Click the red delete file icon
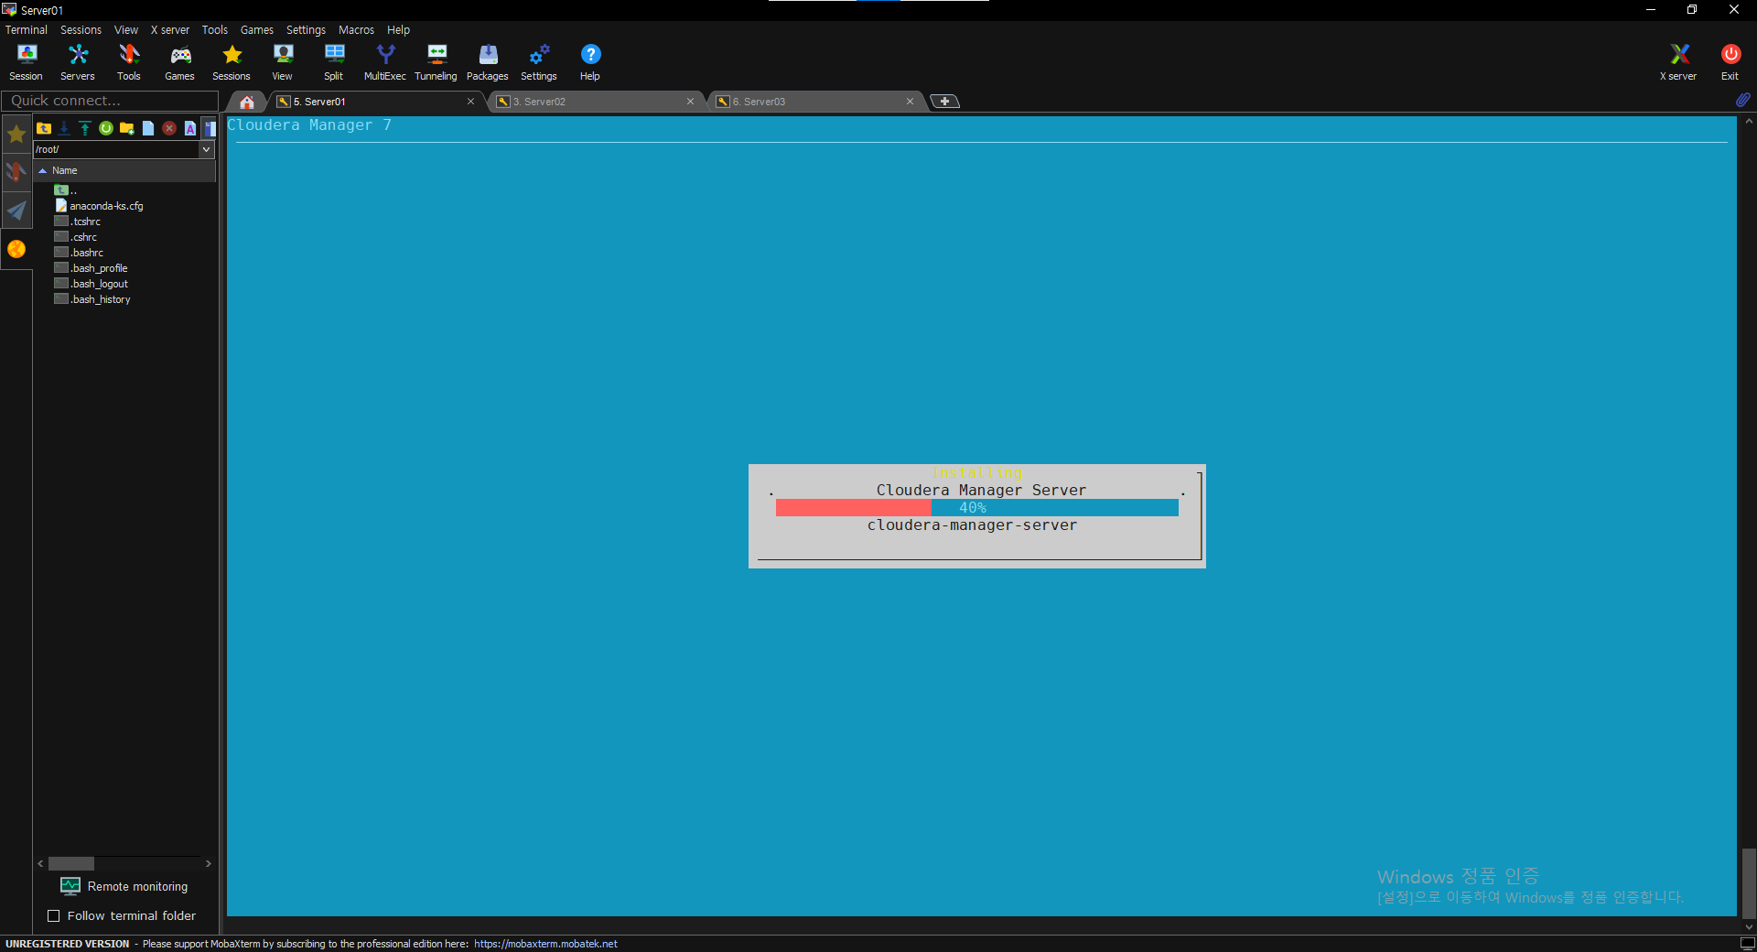This screenshot has height=952, width=1757. pos(169,128)
